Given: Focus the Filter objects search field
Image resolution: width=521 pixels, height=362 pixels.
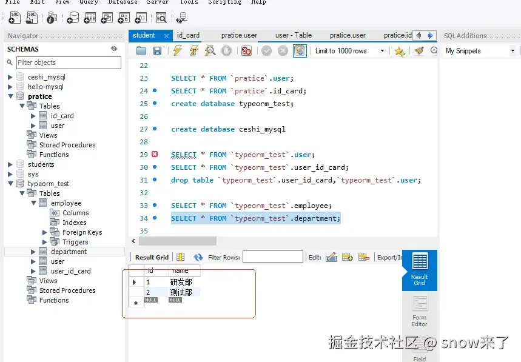Looking at the screenshot, I should coord(69,62).
